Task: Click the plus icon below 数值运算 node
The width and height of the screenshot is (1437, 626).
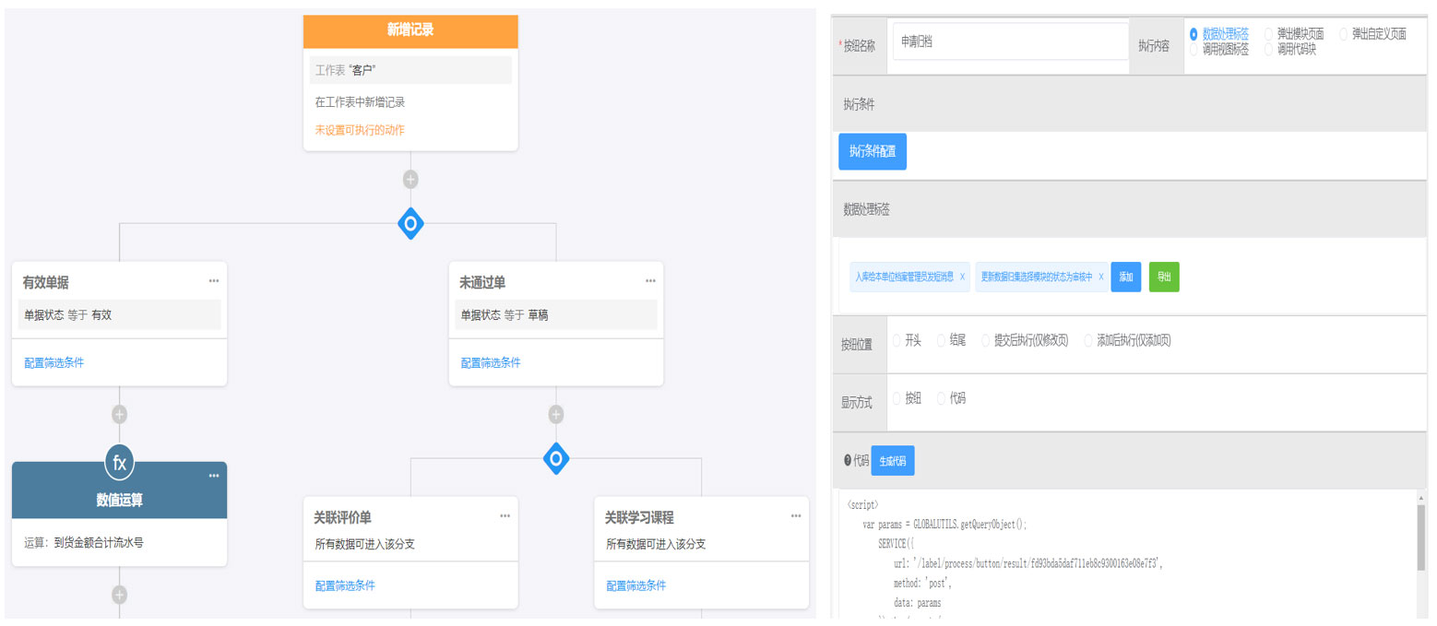Action: click(x=119, y=595)
